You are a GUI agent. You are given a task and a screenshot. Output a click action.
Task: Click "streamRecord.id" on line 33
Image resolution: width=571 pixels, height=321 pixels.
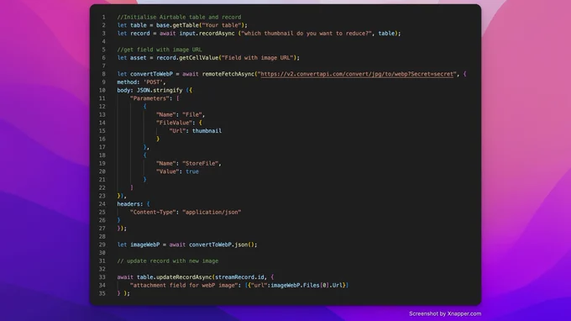[239, 277]
